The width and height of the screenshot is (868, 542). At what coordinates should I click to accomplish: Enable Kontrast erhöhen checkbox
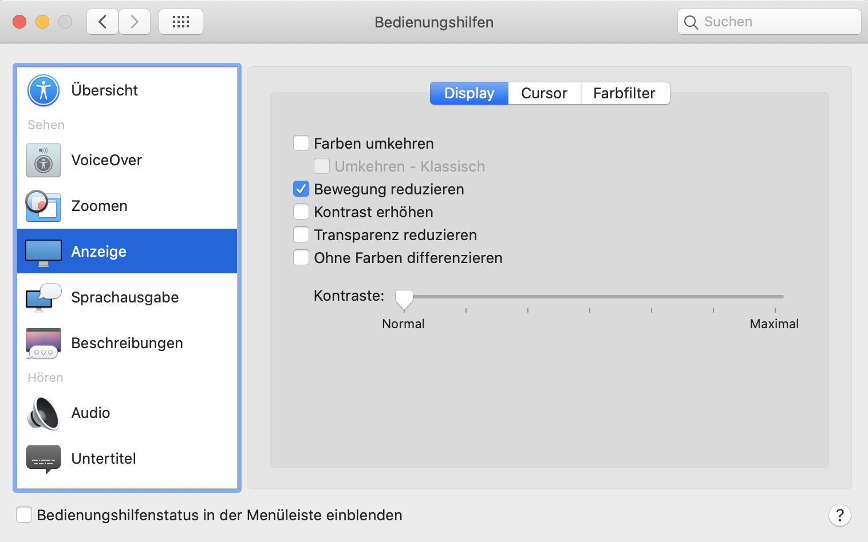(301, 212)
